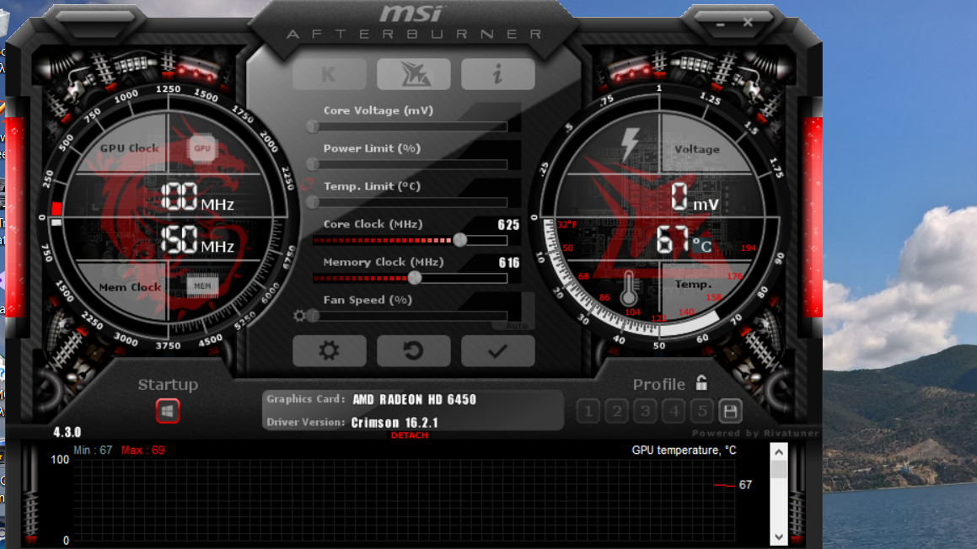Screen dimensions: 977x549
Task: Click the GPU temperature, °C graph label
Action: 684,450
